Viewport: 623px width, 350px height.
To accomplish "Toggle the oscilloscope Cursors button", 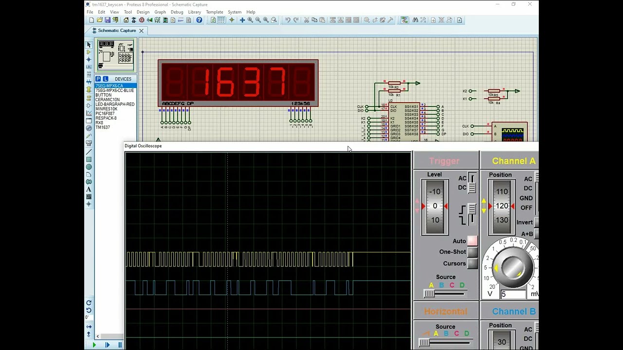I will [473, 263].
